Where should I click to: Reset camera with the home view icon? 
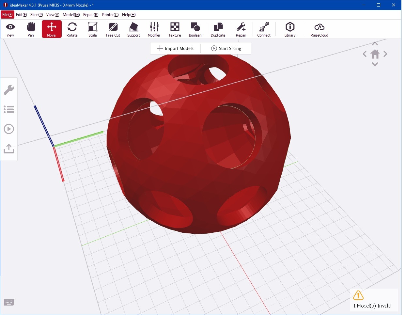tap(375, 54)
